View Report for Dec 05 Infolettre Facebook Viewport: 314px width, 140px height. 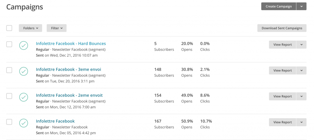(282, 122)
